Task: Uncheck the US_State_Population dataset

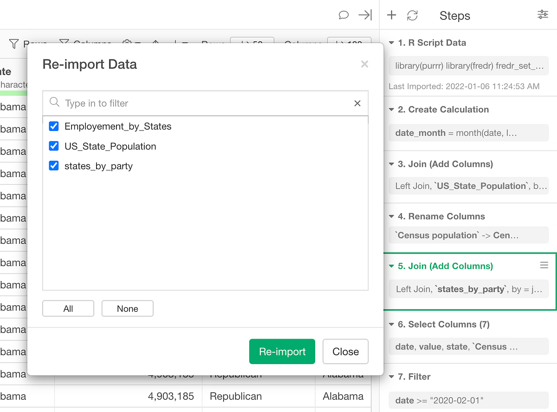Action: point(53,145)
